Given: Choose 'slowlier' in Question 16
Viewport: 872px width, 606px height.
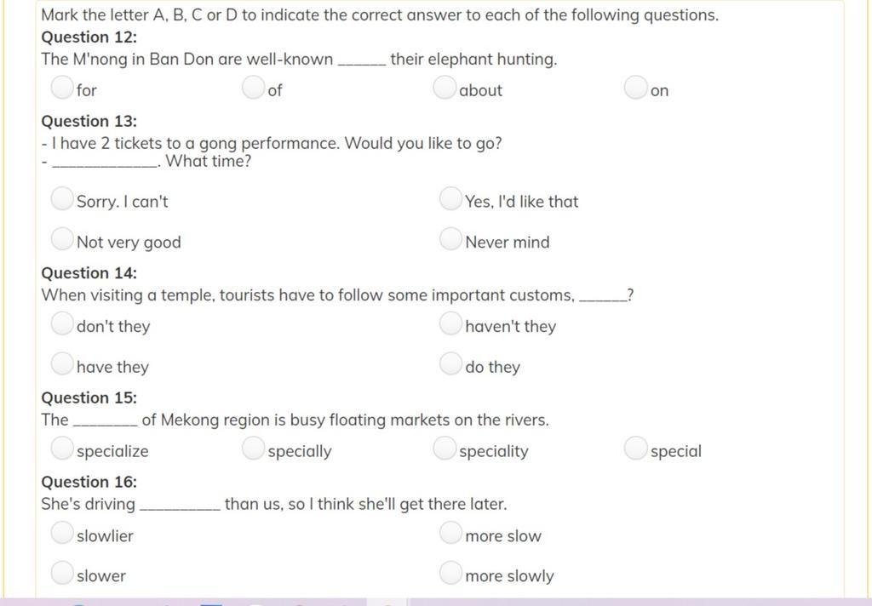Looking at the screenshot, I should point(61,533).
